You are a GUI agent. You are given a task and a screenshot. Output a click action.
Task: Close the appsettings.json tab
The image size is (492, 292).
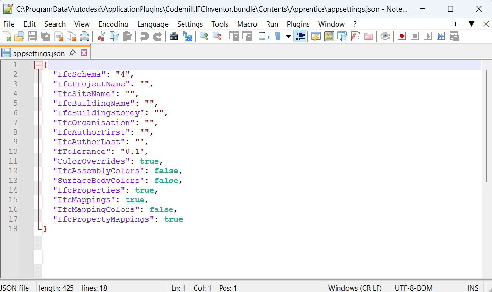point(84,53)
